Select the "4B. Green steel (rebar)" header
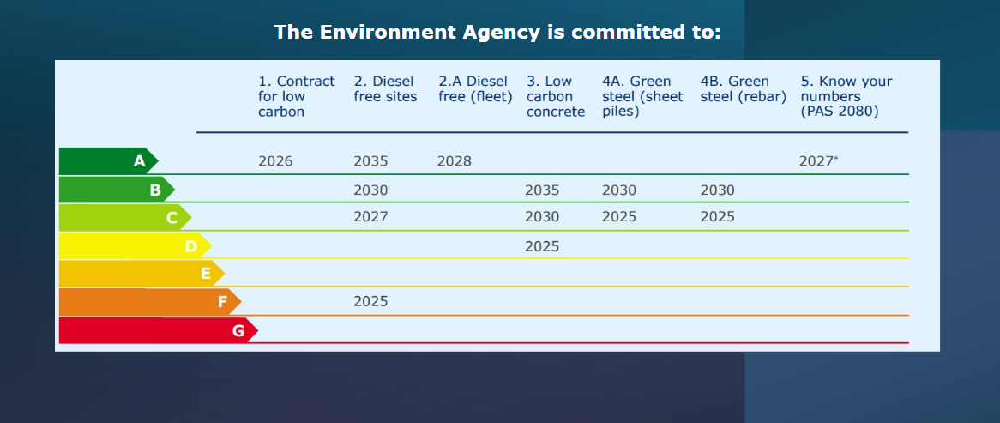 (x=743, y=88)
